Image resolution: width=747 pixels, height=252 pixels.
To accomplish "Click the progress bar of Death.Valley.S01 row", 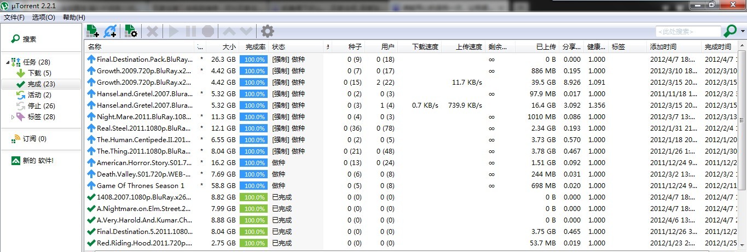I will 254,174.
